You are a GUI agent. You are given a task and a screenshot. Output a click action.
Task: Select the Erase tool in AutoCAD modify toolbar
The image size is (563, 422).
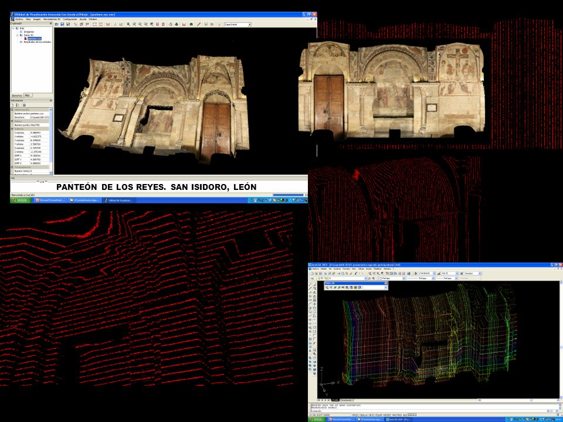315,285
